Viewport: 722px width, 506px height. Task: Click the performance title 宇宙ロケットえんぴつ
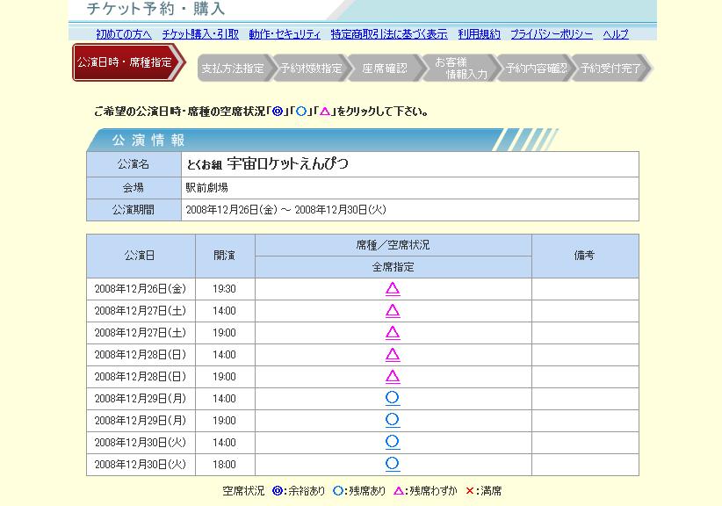click(287, 164)
